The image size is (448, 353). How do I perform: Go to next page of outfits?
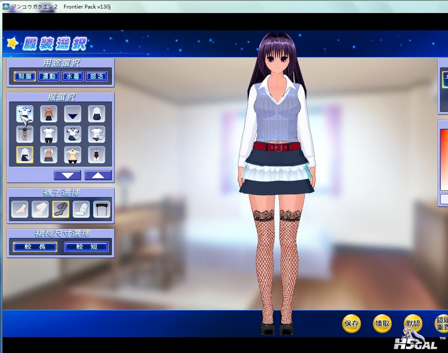68,175
